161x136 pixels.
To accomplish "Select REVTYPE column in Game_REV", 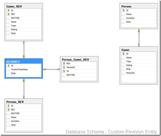I will [x=24, y=18].
